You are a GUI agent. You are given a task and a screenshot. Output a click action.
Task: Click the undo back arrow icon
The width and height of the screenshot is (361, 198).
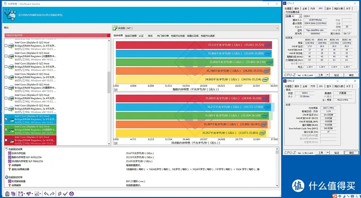46,194
